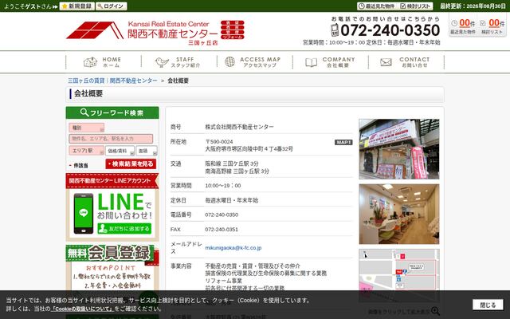Click the 友だちに追加する LINE button
This screenshot has height=319, width=510.
[x=124, y=229]
